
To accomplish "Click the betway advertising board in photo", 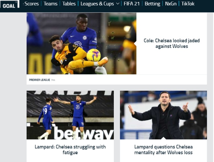I will [83, 133].
